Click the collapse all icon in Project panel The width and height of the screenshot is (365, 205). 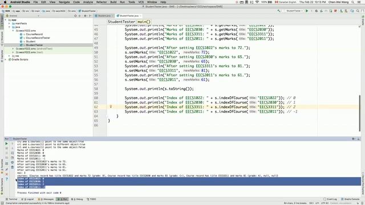point(80,16)
